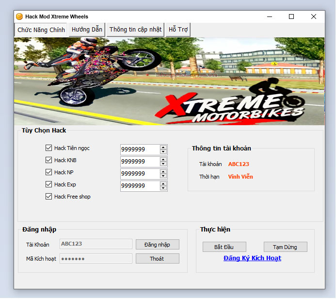This screenshot has height=299, width=336.
Task: Open the Đăng Ký Kích Hoạt link
Action: pos(252,258)
